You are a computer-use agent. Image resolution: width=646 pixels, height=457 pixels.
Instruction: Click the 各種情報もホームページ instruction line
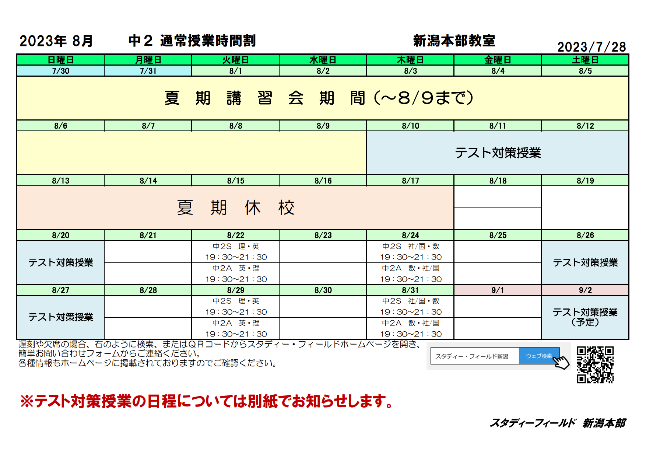click(x=148, y=363)
